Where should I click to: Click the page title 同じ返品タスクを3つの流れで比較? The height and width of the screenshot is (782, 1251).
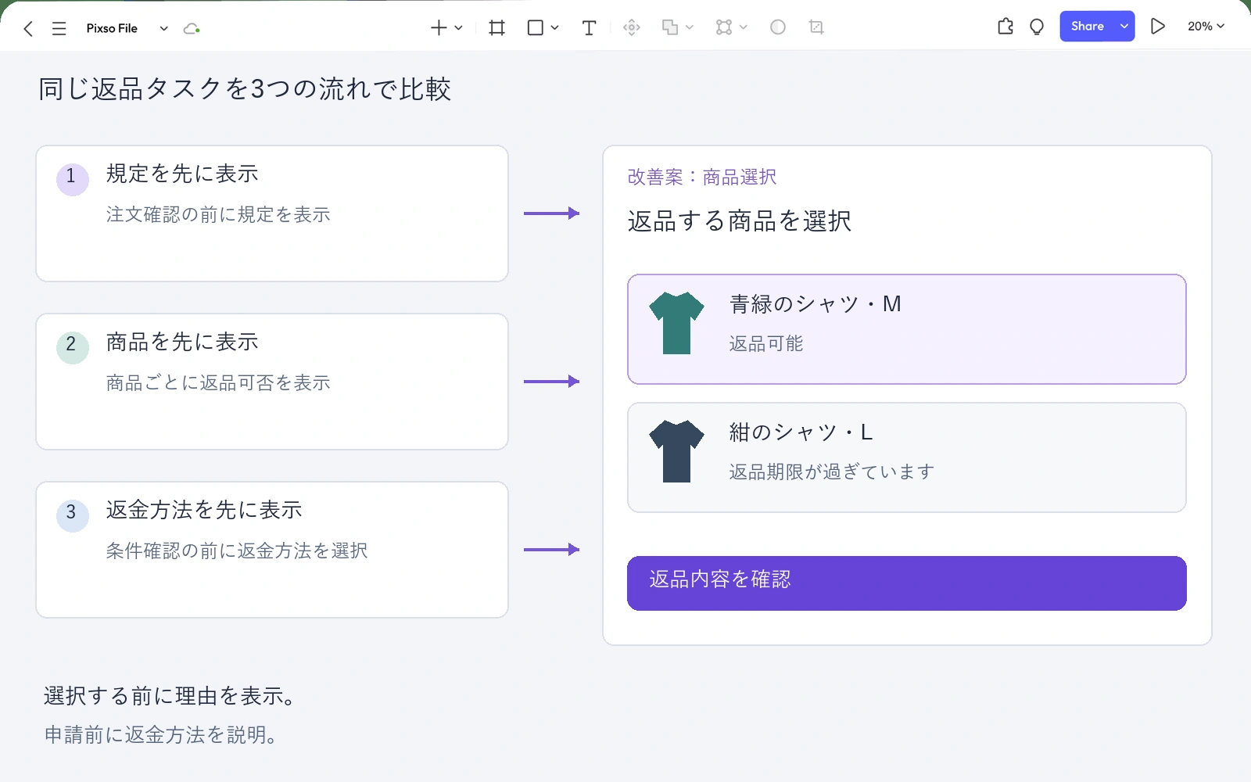245,89
